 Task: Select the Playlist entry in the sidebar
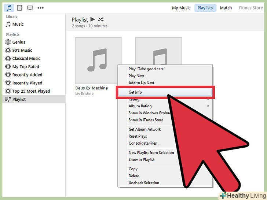pyautogui.click(x=34, y=99)
